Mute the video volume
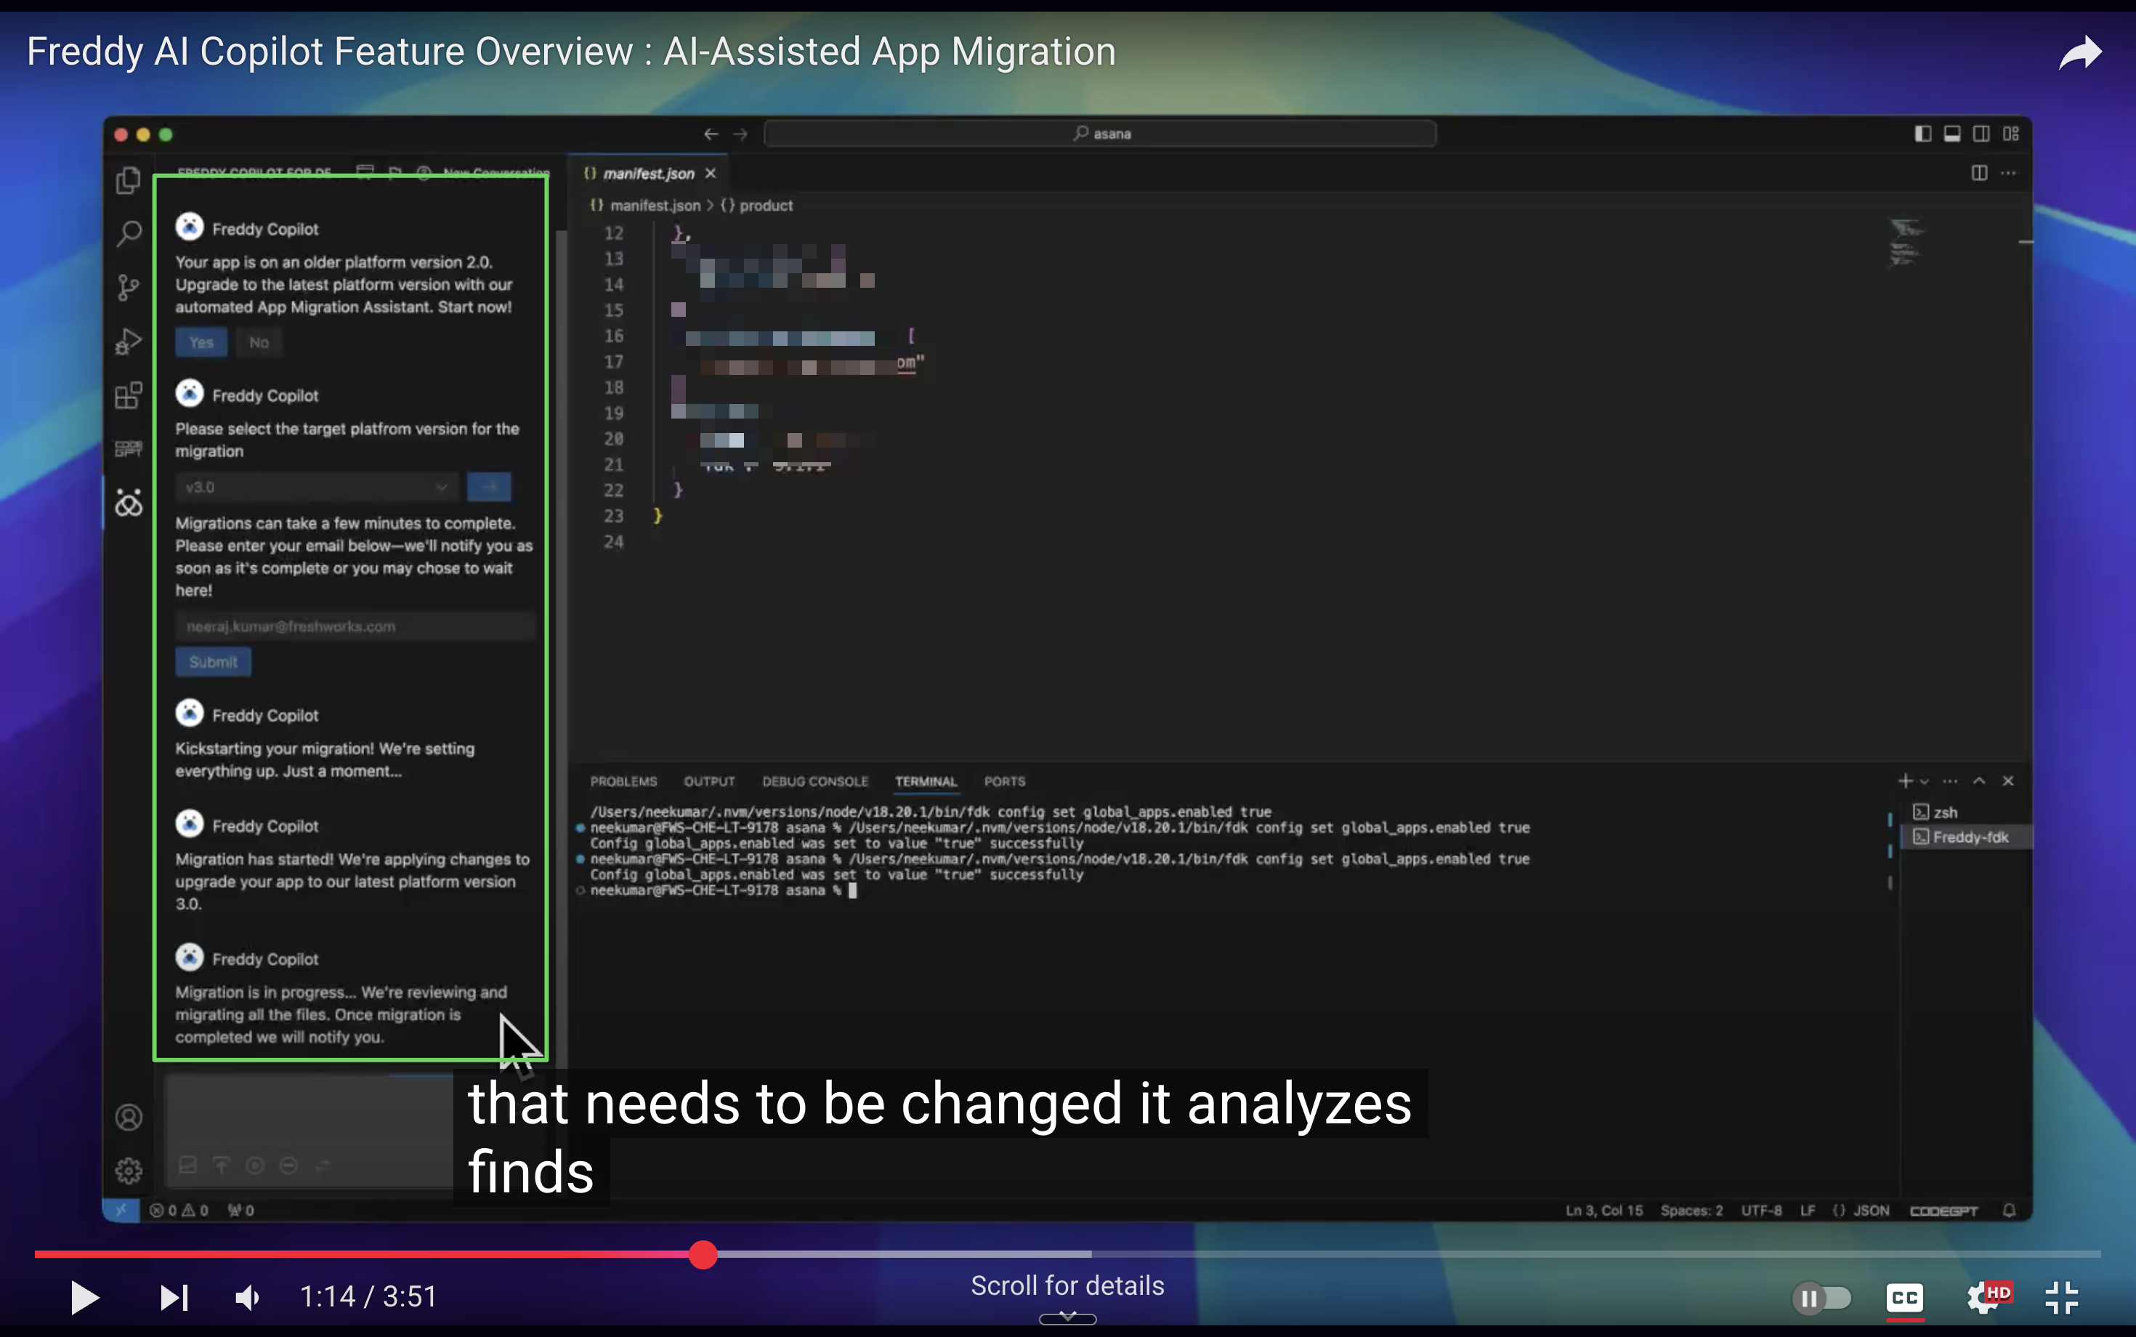This screenshot has width=2136, height=1337. 247,1297
